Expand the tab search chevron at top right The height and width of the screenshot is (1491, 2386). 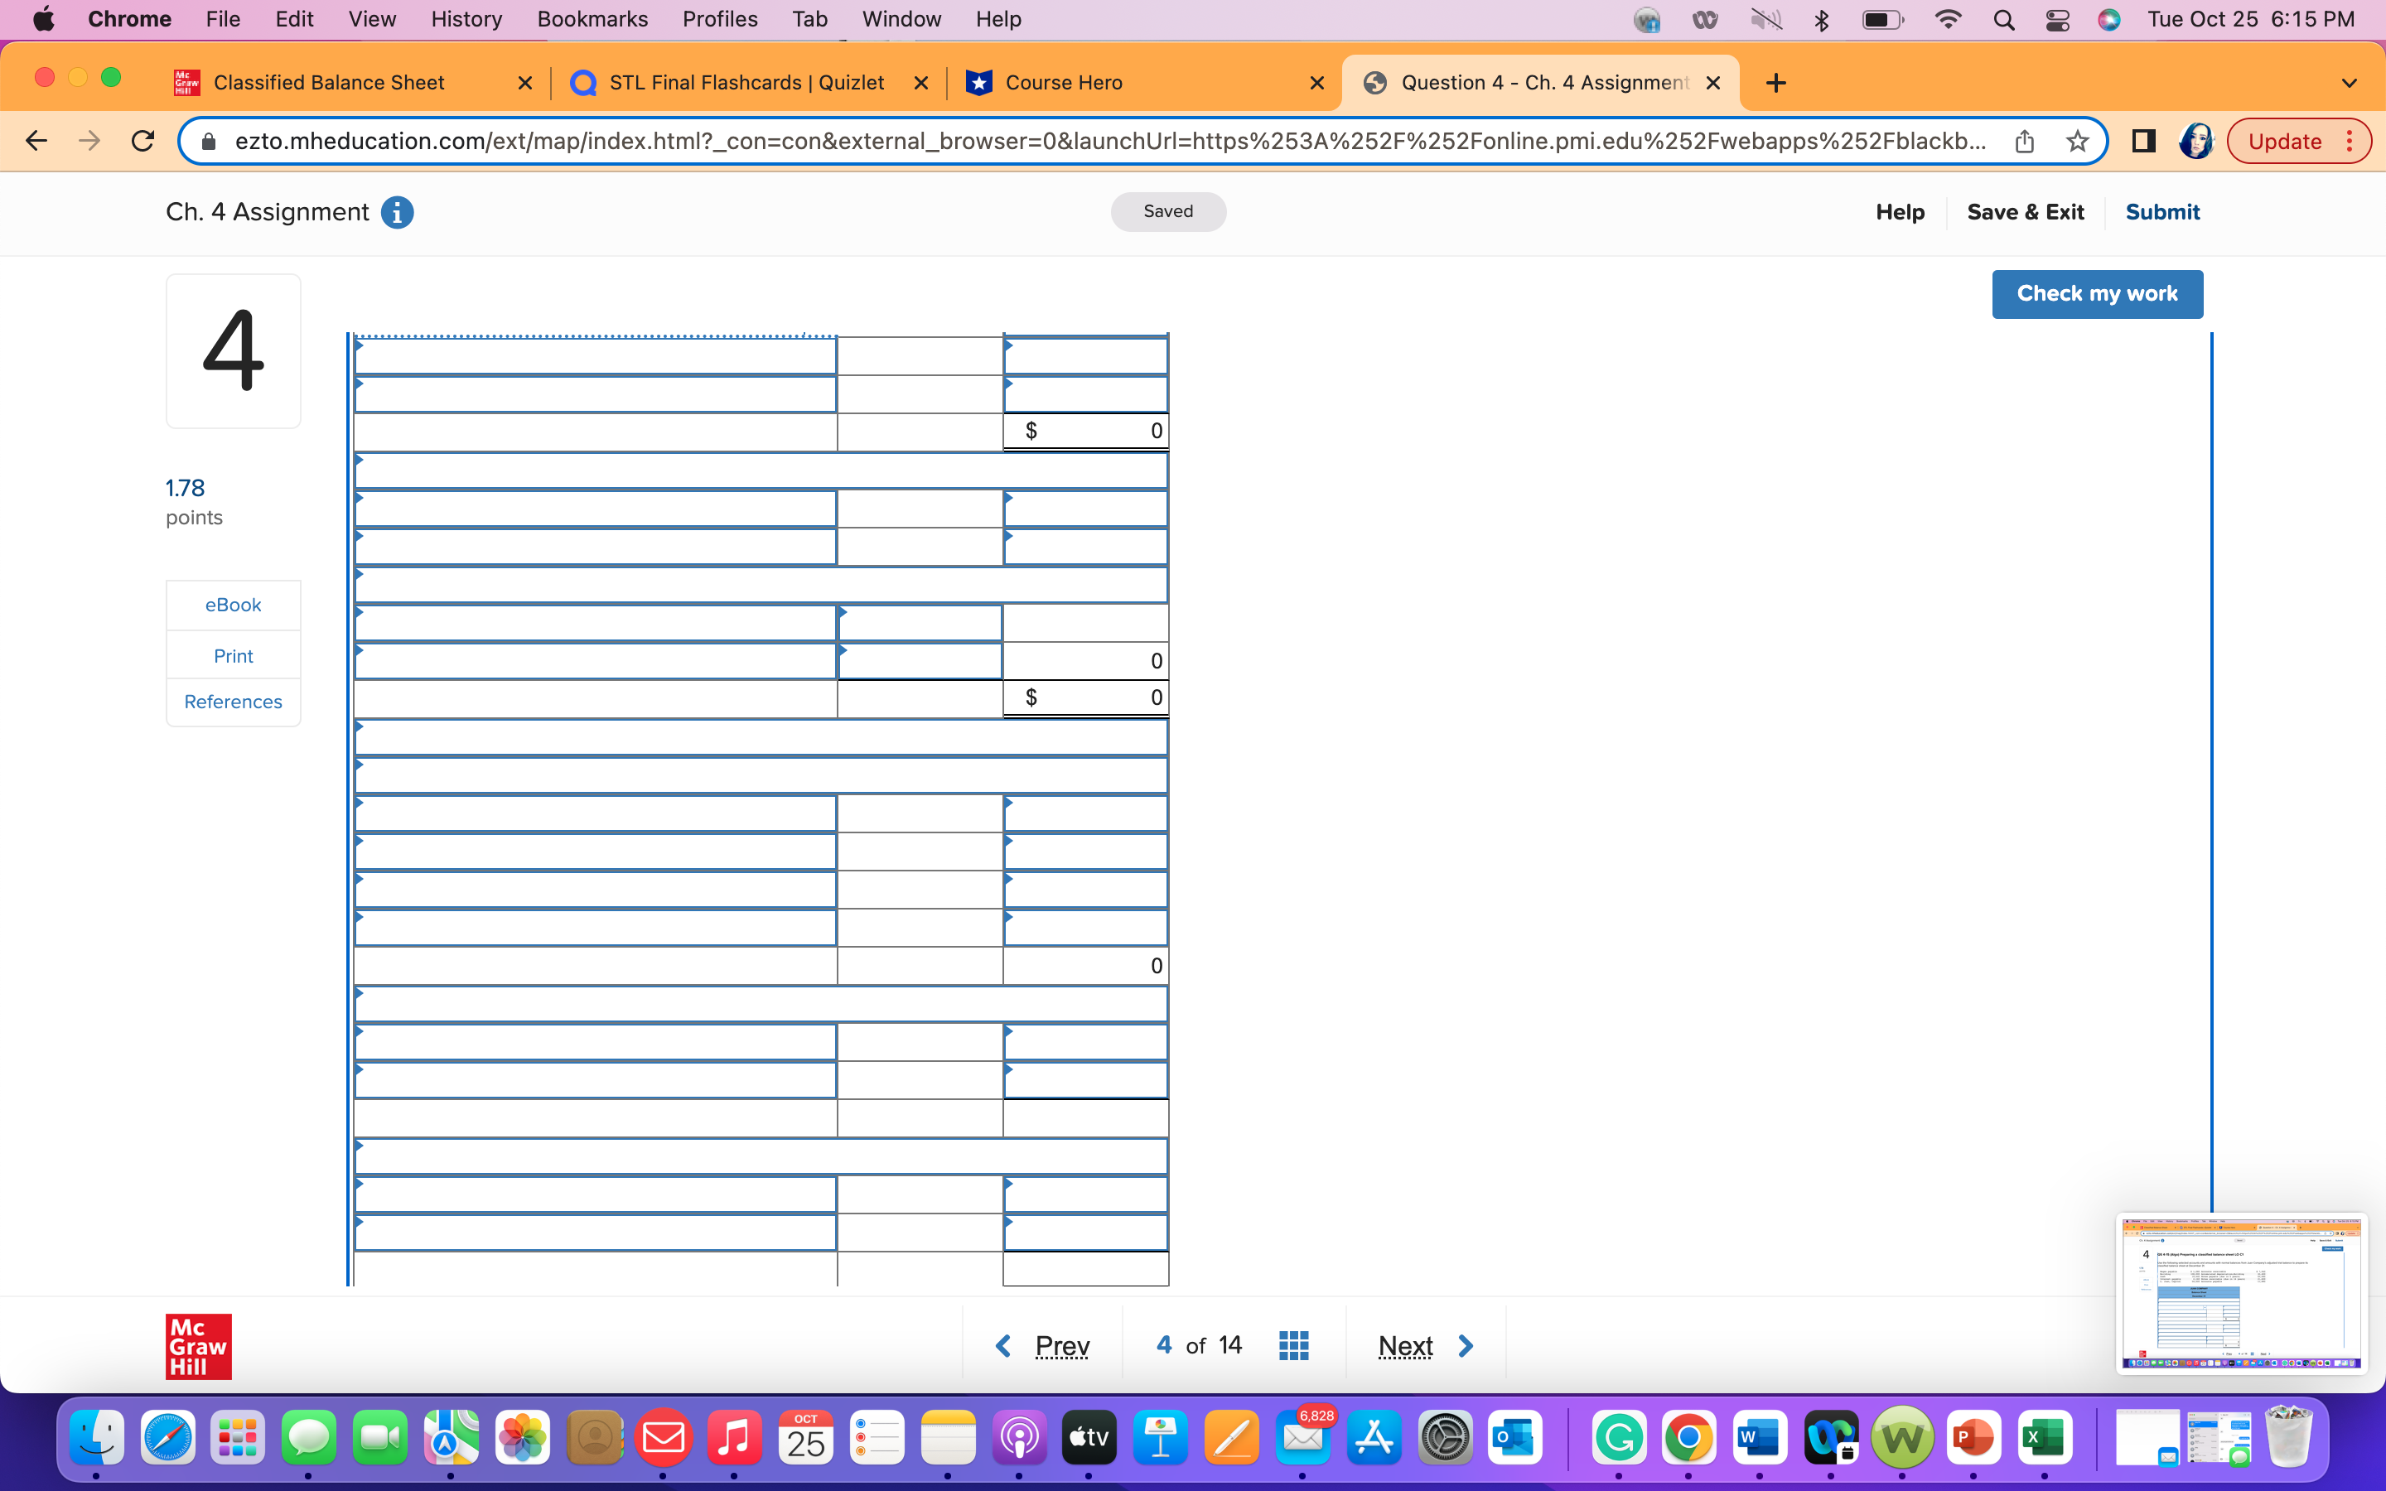(2349, 83)
